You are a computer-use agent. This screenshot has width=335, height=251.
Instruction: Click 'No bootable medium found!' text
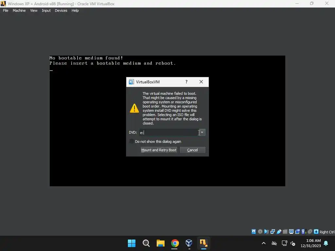(86, 58)
